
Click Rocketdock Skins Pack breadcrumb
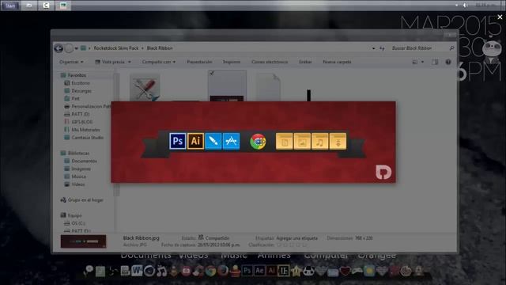116,48
